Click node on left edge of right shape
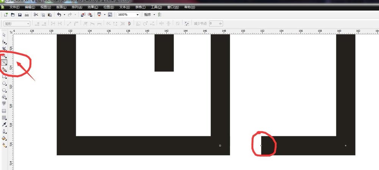Image resolution: width=379 pixels, height=170 pixels. coord(261,145)
